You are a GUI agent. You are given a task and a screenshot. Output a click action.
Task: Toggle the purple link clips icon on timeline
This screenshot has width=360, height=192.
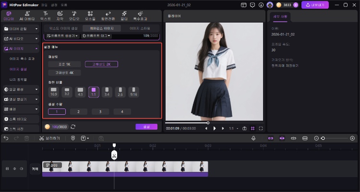click(x=271, y=138)
